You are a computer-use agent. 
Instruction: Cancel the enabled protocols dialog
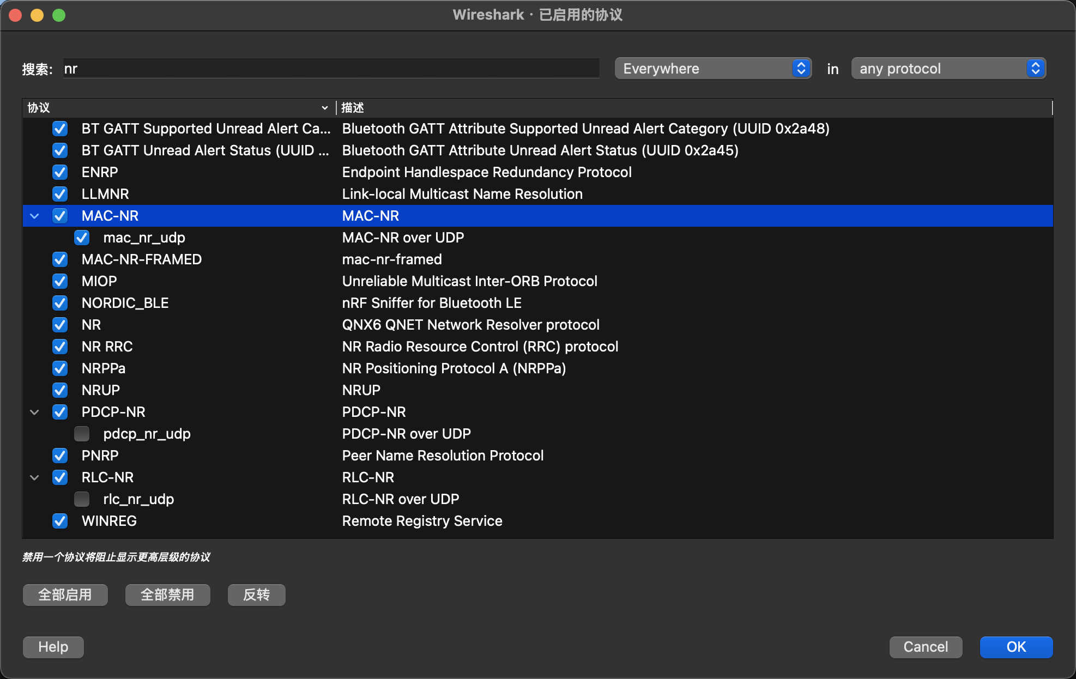click(926, 647)
